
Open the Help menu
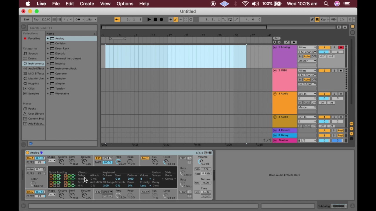point(144,4)
